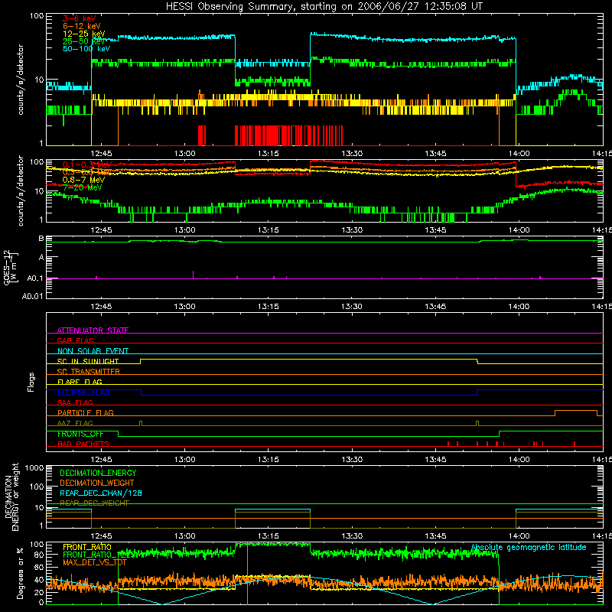
Task: Click the DECIMATION ENERGY or weight axis title
Action: point(11,496)
